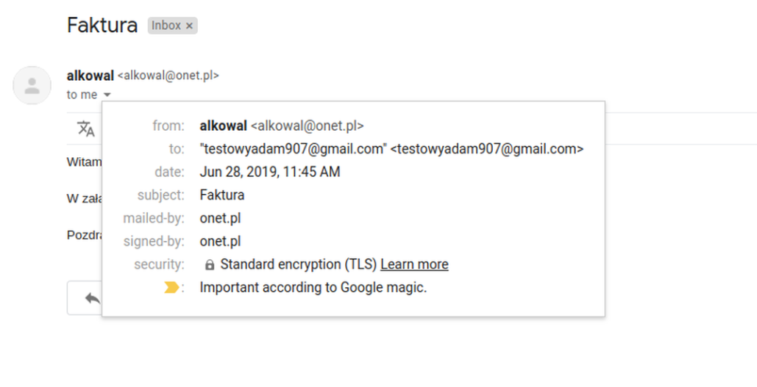Click the signed-by onet.pl value
Image resolution: width=757 pixels, height=387 pixels.
[x=220, y=242]
